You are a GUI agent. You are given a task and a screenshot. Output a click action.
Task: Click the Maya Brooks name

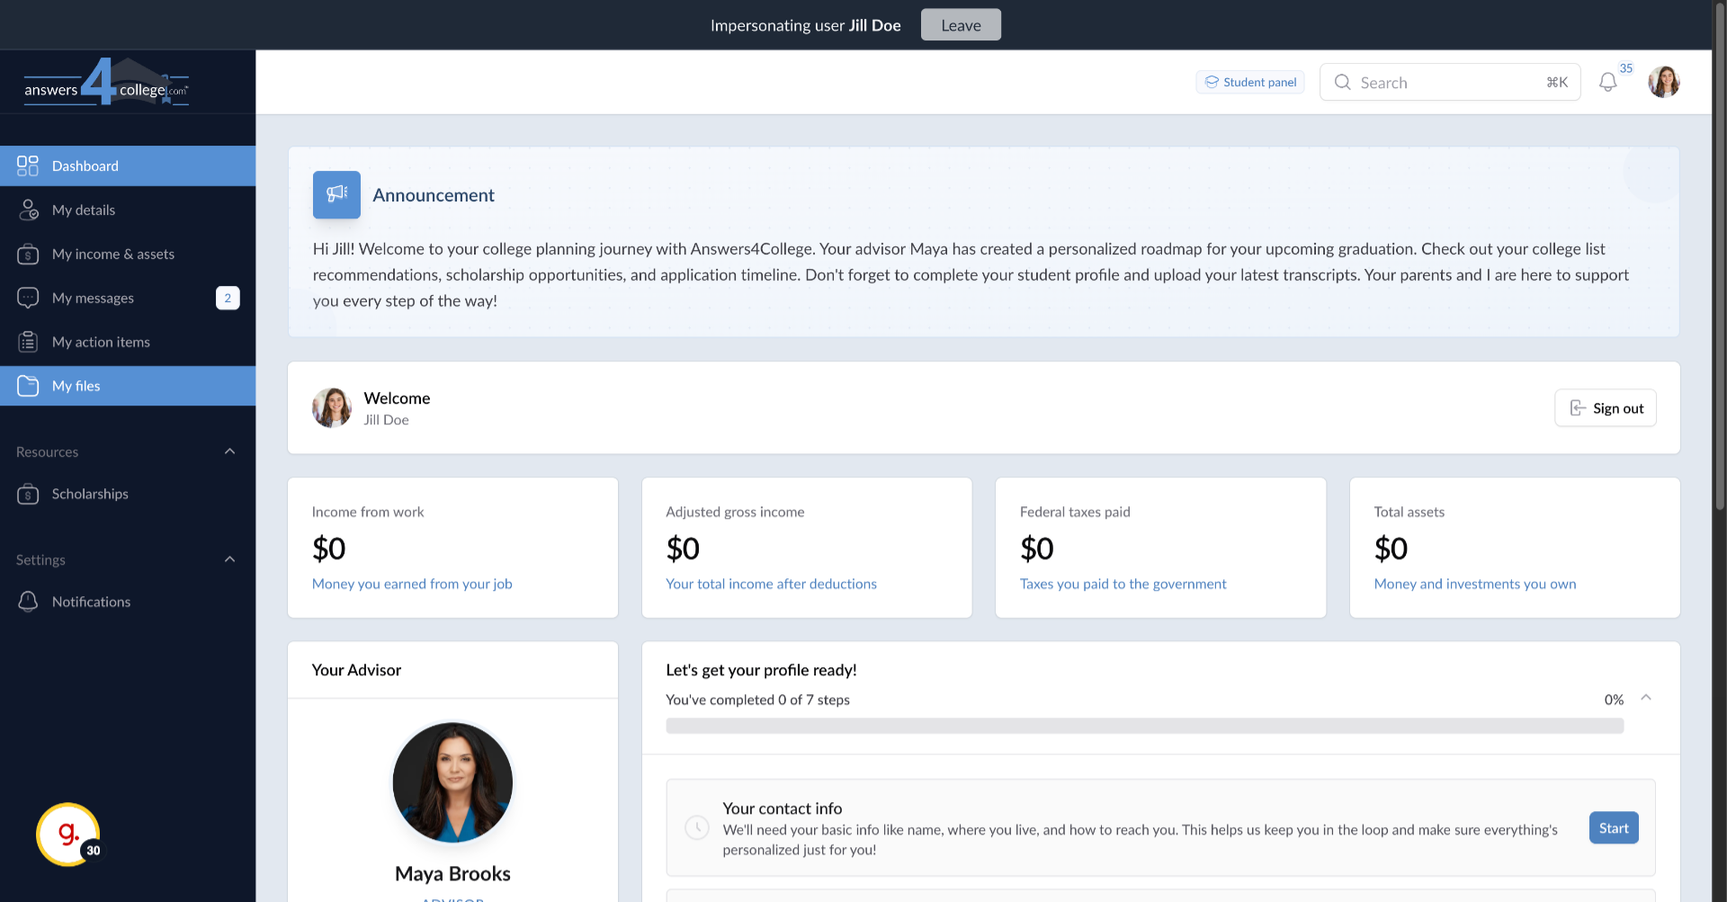[452, 873]
